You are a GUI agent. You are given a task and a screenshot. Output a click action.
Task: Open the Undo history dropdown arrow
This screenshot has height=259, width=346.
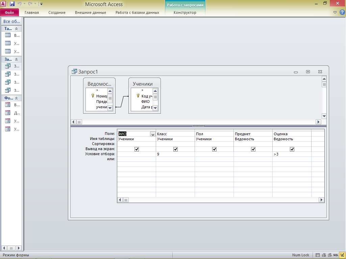point(24,4)
